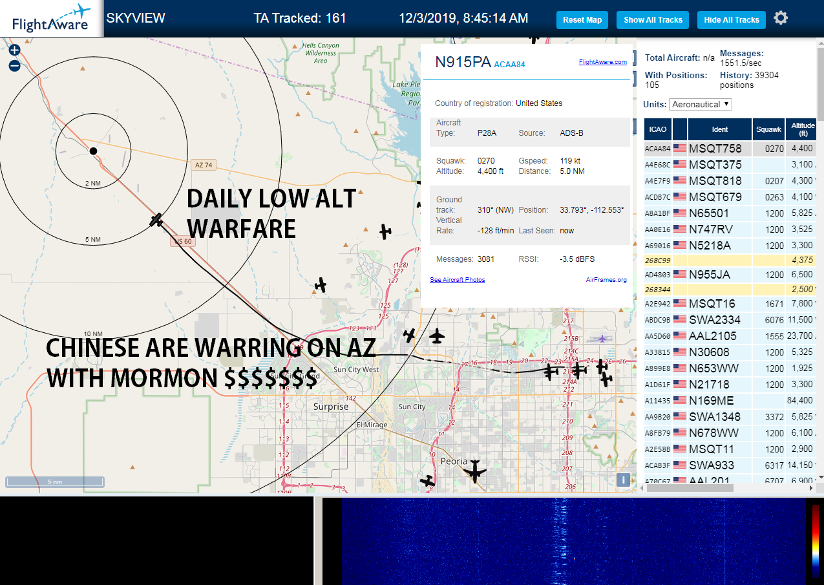Select the N5218A aircraft row
Viewport: 824px width, 585px height.
731,246
